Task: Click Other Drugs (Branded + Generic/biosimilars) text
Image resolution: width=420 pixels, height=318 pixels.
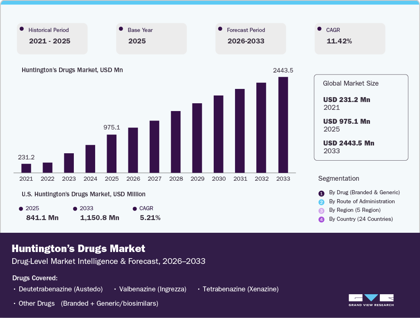Action: pos(89,304)
